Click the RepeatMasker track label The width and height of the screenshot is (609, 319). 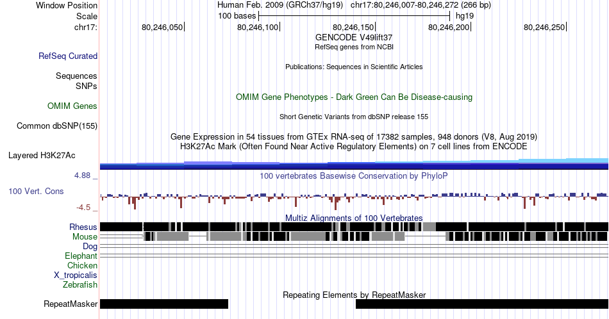click(x=71, y=304)
